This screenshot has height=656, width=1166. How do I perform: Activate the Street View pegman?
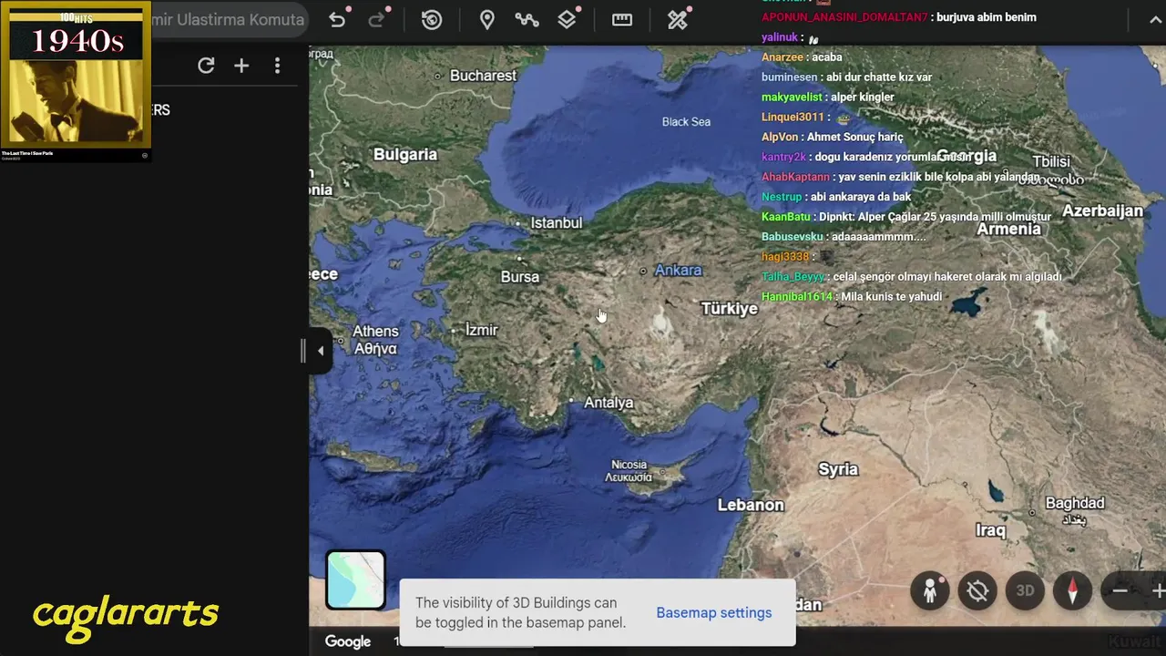pyautogui.click(x=930, y=590)
